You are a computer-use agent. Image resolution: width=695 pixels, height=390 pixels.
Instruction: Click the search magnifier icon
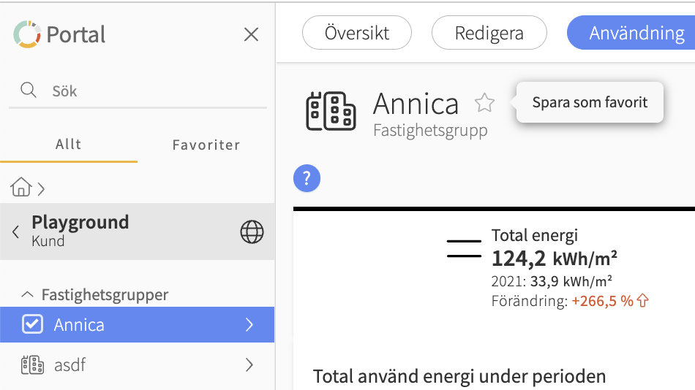click(29, 90)
